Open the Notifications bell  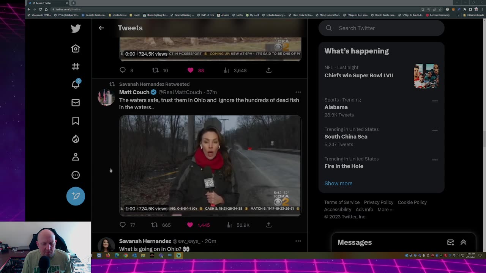(76, 84)
